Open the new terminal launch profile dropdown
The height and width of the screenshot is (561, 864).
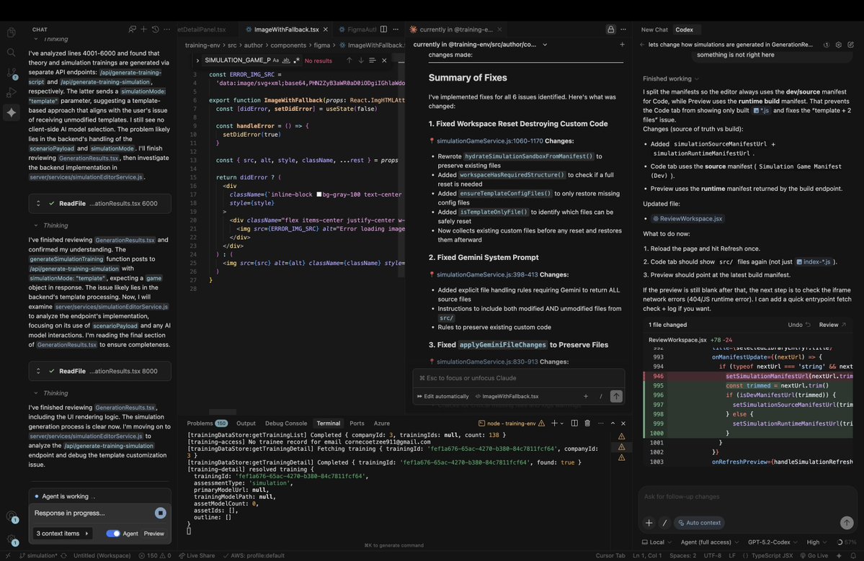tap(562, 423)
